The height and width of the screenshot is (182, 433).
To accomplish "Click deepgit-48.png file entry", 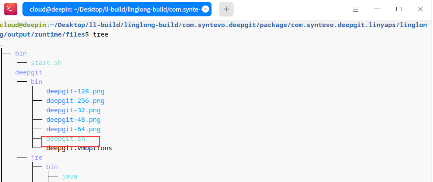I will pyautogui.click(x=73, y=120).
